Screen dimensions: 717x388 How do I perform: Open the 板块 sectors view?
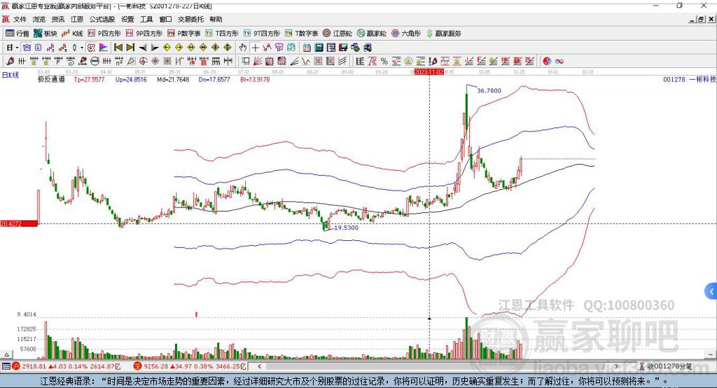[45, 34]
